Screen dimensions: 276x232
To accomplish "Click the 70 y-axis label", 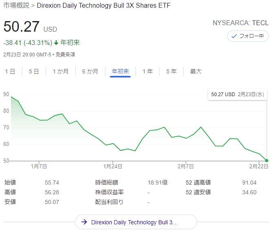I will coord(6,127).
